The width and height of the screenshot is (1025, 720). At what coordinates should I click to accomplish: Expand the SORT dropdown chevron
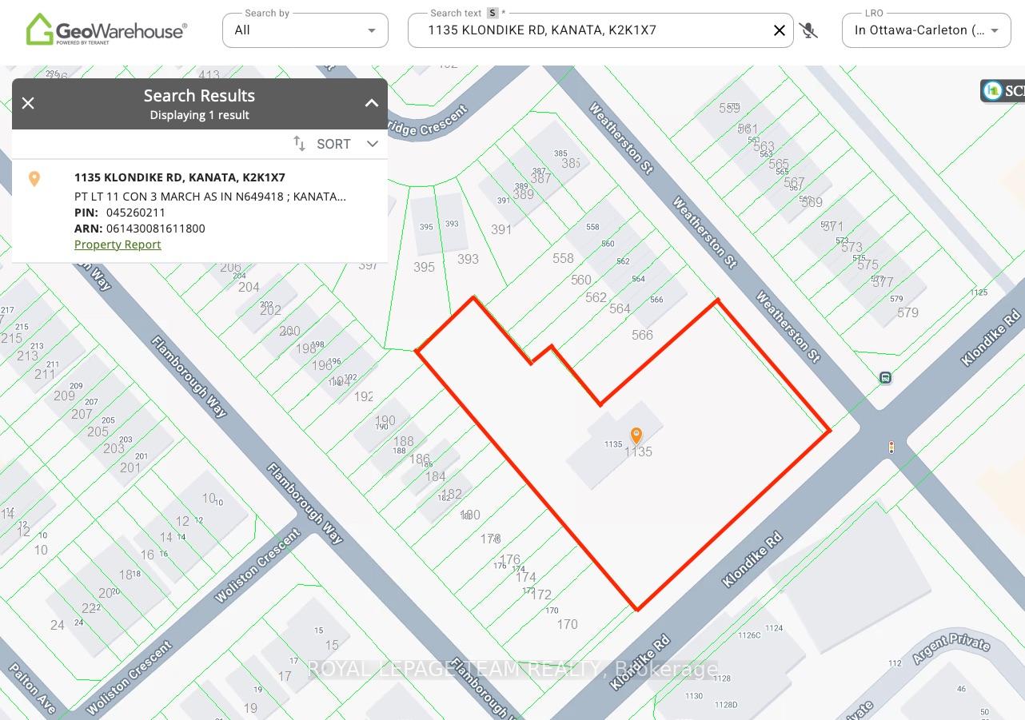[x=373, y=144]
